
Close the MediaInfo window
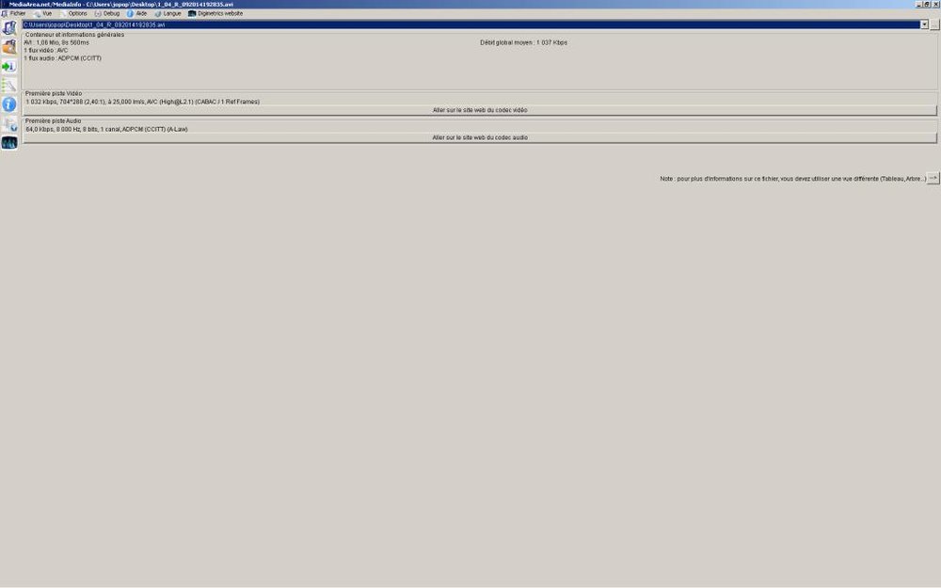coord(935,4)
